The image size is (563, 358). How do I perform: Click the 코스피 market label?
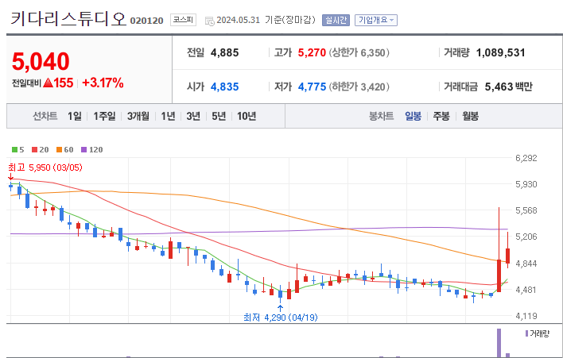point(183,20)
